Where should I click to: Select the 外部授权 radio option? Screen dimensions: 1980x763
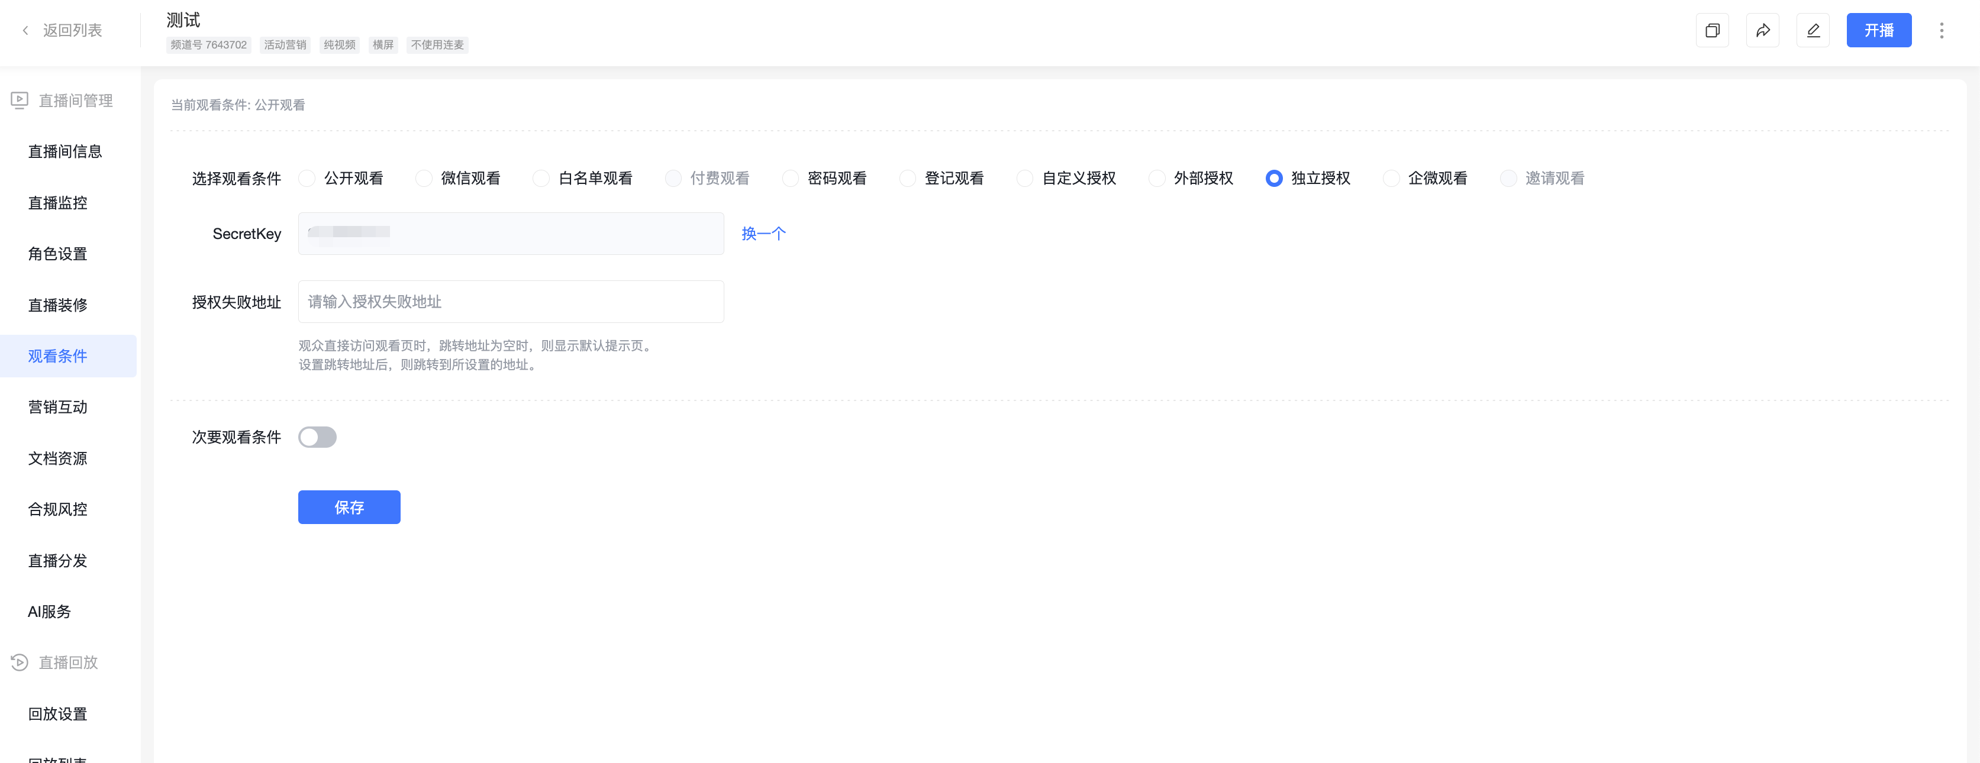(1157, 178)
